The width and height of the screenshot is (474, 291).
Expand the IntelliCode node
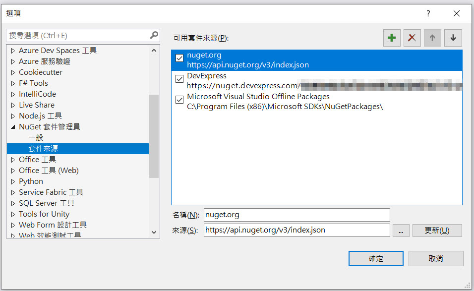[x=13, y=94]
